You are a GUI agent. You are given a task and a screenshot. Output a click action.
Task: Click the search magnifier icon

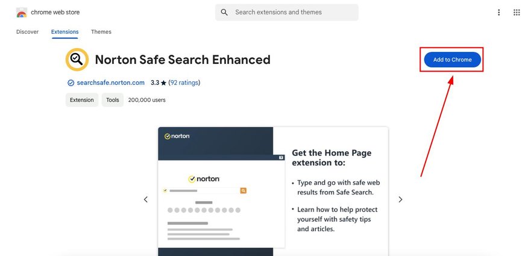[x=224, y=12]
